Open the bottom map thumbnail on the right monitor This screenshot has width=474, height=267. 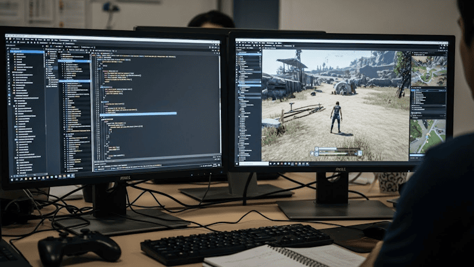(427, 136)
